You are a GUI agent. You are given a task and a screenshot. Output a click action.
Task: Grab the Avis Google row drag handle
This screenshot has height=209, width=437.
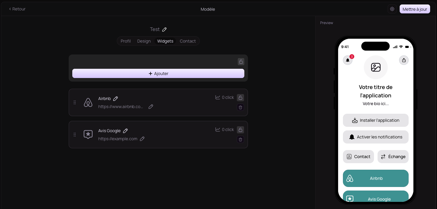point(75,135)
